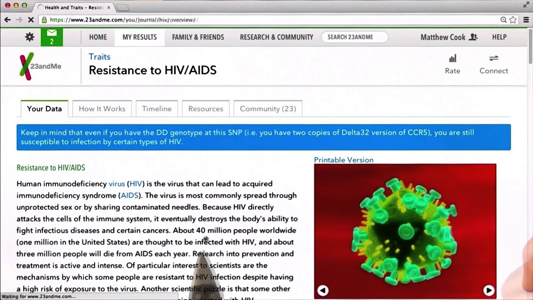Follow the HIV link in parentheses
This screenshot has width=533, height=300.
coord(136,184)
